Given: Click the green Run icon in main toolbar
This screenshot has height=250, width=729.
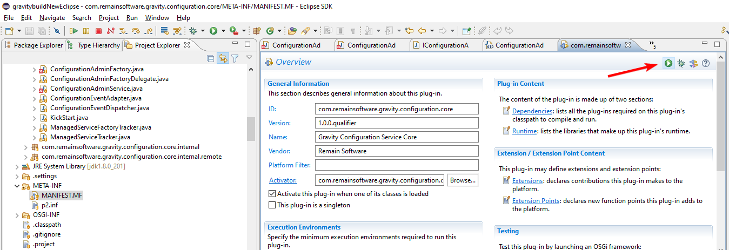Looking at the screenshot, I should pyautogui.click(x=213, y=31).
